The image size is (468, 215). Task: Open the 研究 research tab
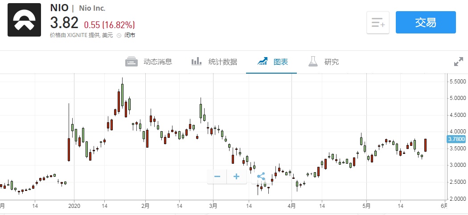click(x=324, y=62)
